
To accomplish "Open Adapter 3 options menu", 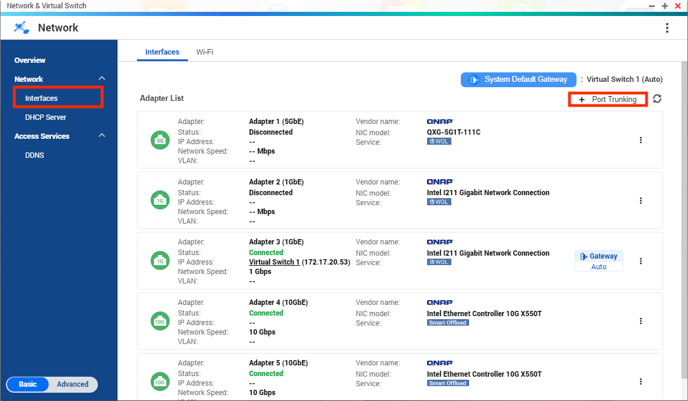I will [641, 261].
